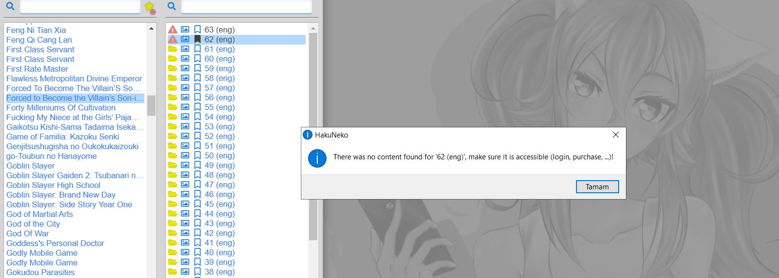
Task: Open image preview icon for 53 (eng)
Action: [185, 126]
